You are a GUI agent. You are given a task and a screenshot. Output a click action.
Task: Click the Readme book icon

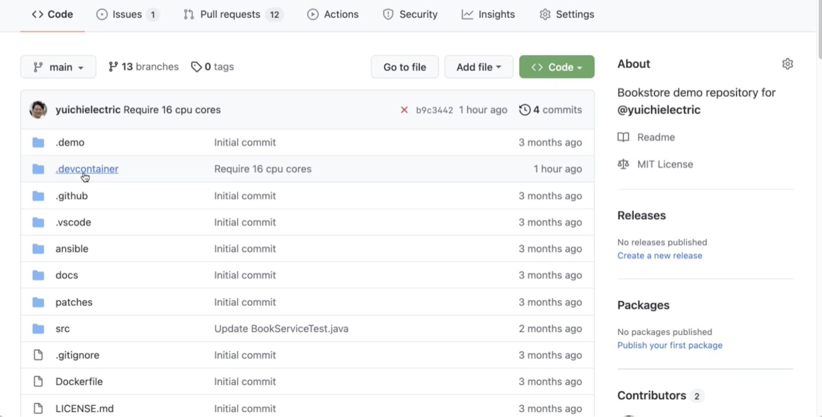pyautogui.click(x=623, y=137)
